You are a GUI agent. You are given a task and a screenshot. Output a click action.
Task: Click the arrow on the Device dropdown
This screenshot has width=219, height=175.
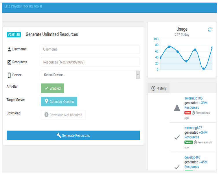(x=138, y=75)
